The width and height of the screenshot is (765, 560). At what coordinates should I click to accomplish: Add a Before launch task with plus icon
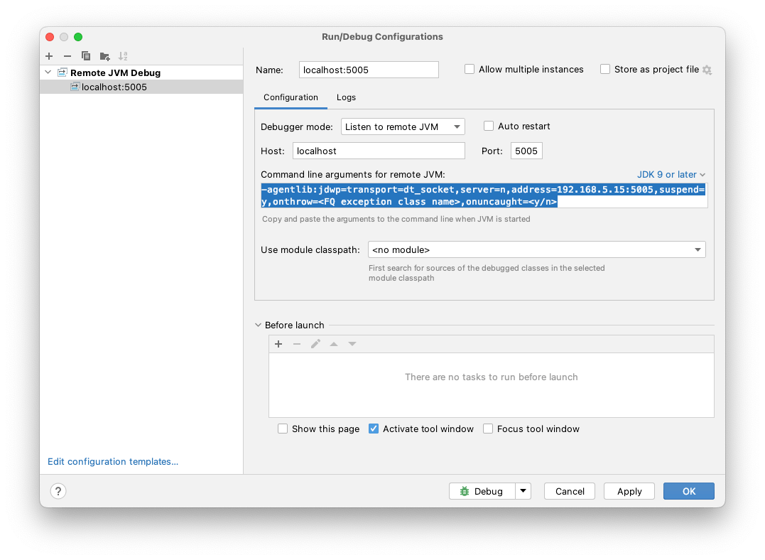[278, 344]
